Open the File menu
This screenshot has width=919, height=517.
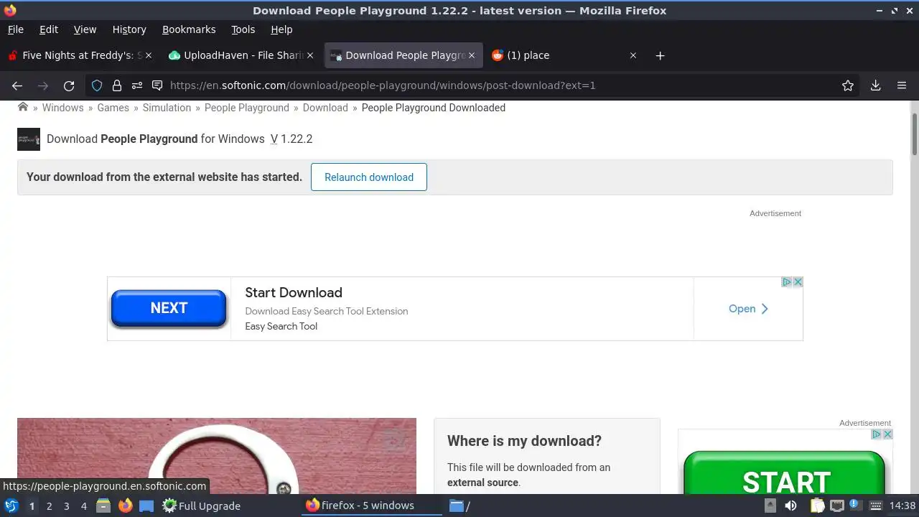15,29
